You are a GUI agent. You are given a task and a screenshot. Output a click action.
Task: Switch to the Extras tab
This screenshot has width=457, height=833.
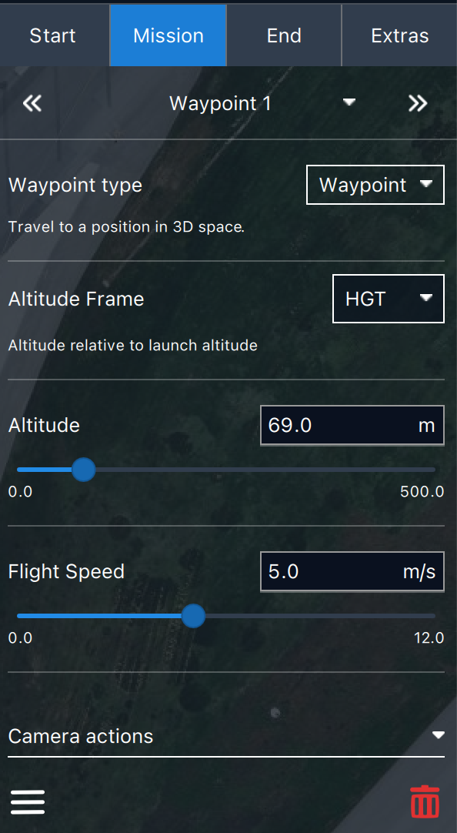(x=399, y=35)
